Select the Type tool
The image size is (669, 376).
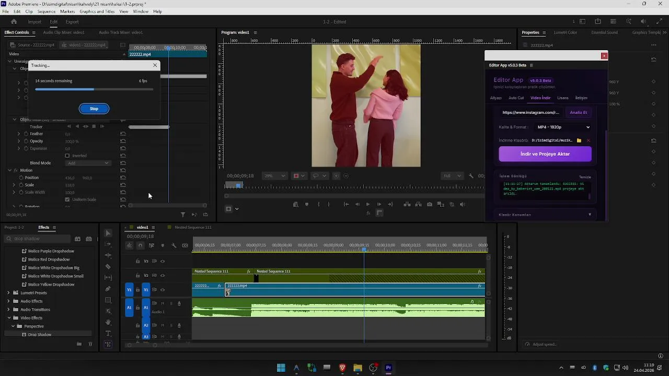[x=108, y=333]
